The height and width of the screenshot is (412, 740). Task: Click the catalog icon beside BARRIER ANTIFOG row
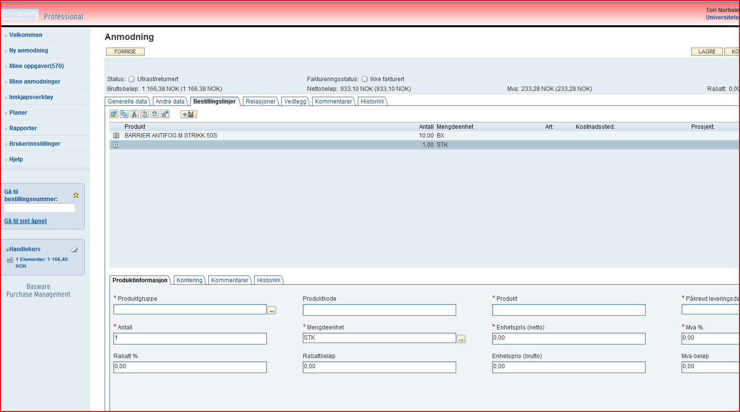coord(116,136)
